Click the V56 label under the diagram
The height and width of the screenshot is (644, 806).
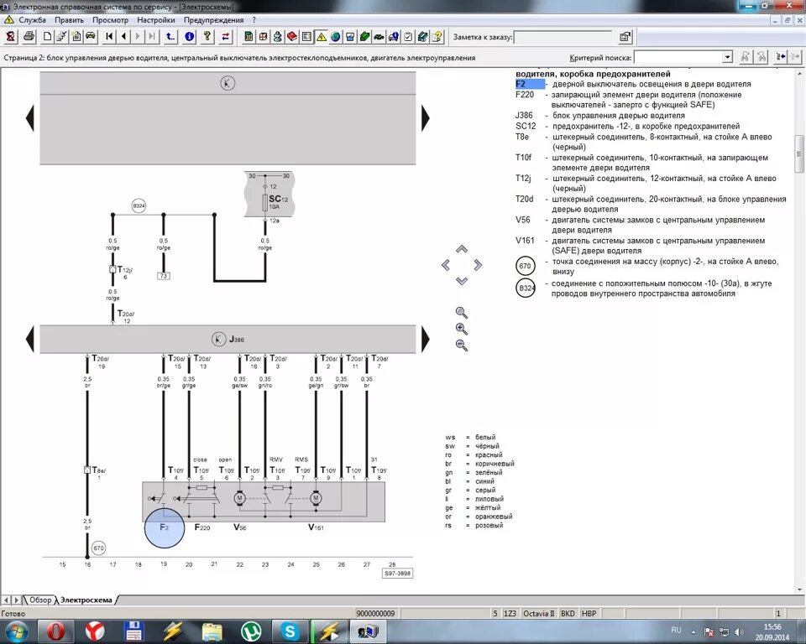pos(240,527)
